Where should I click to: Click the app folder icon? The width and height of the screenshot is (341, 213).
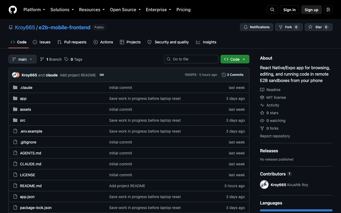[15, 99]
